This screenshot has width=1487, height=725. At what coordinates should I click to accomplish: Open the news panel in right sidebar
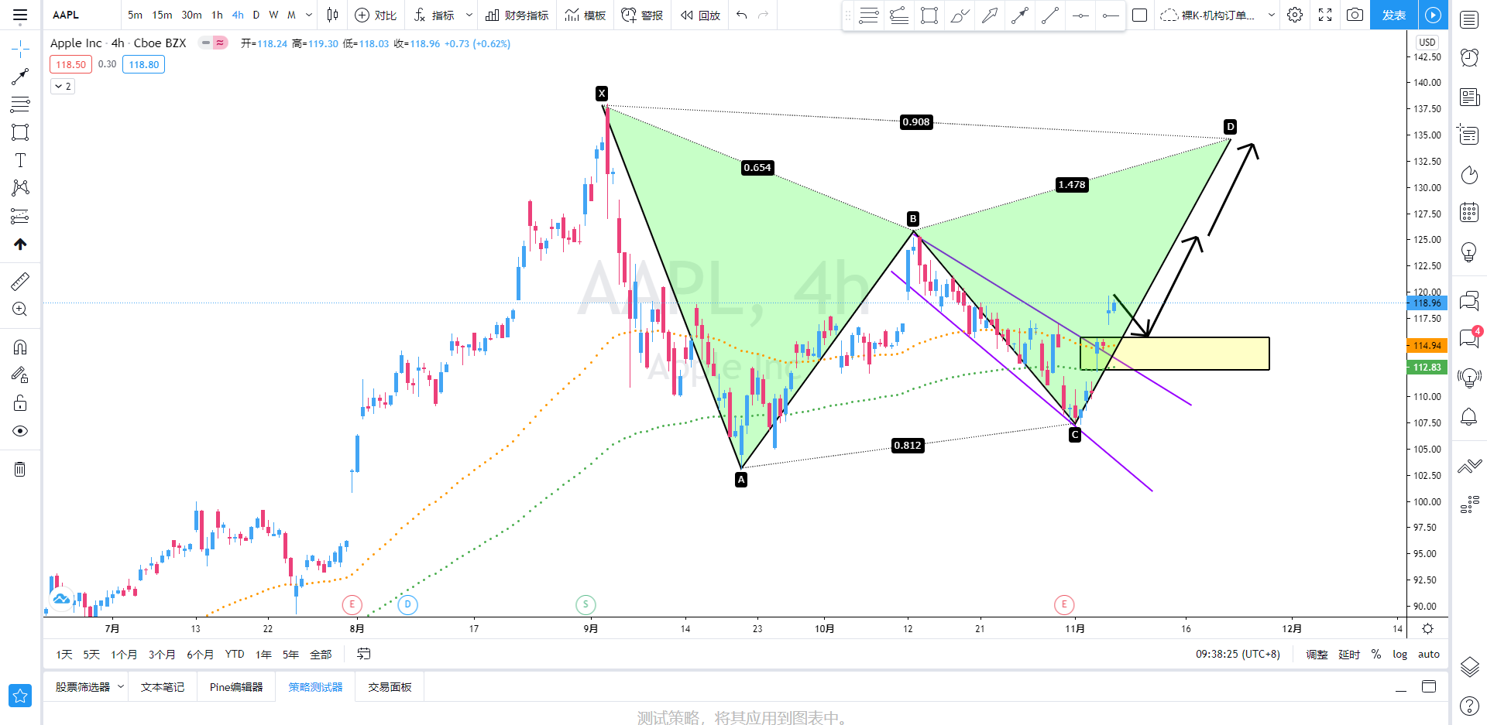(1469, 97)
